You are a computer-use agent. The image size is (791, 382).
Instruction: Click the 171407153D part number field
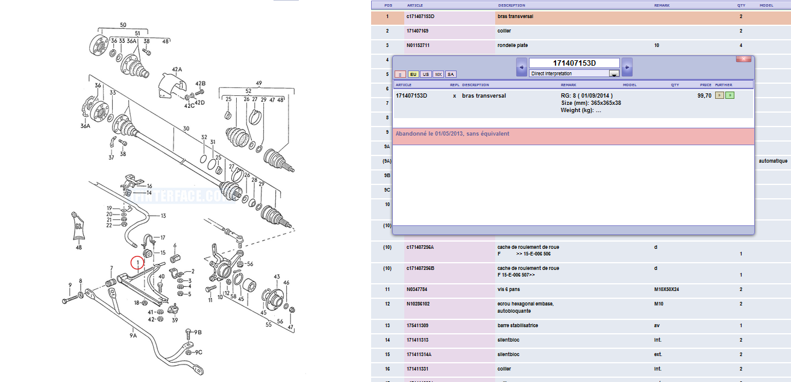click(574, 63)
